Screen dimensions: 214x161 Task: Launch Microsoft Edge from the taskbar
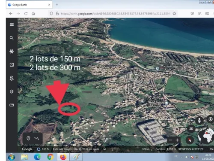37,157
